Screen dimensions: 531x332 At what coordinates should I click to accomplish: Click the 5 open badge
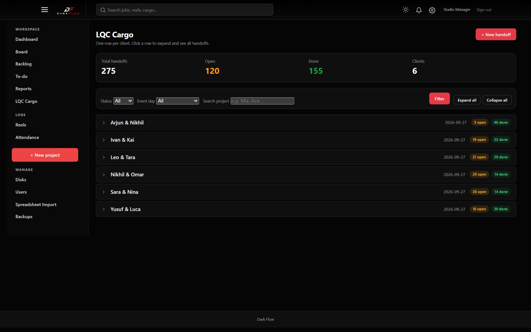tap(480, 123)
